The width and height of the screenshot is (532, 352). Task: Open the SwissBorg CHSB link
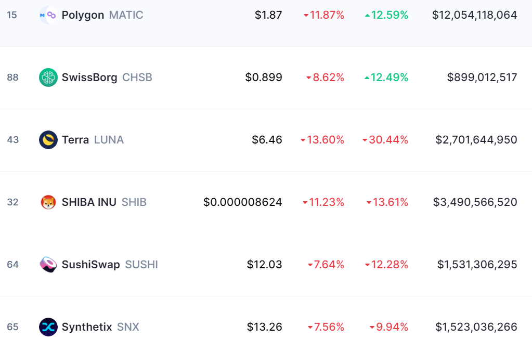(107, 77)
